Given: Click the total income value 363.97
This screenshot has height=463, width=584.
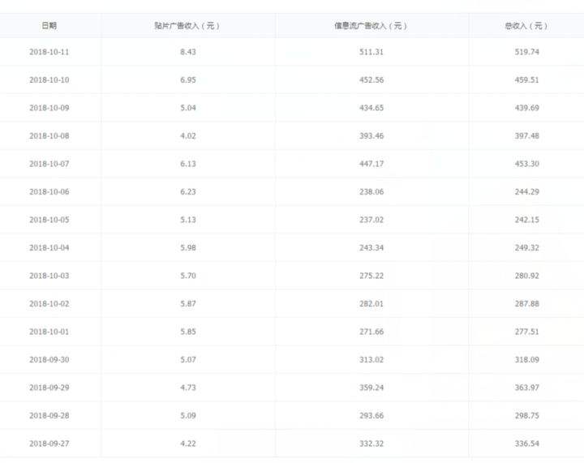Looking at the screenshot, I should click(526, 388).
